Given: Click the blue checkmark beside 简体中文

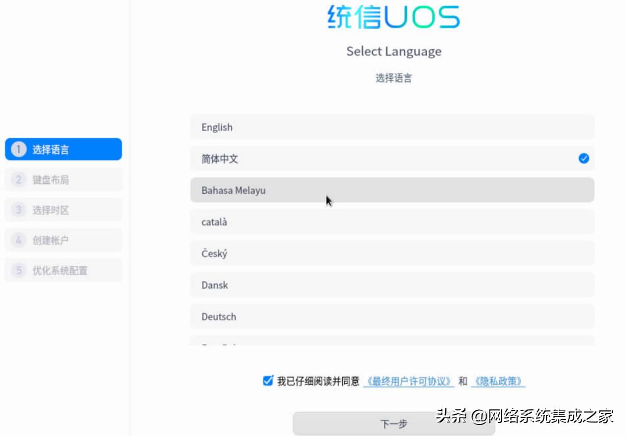Looking at the screenshot, I should tap(584, 159).
